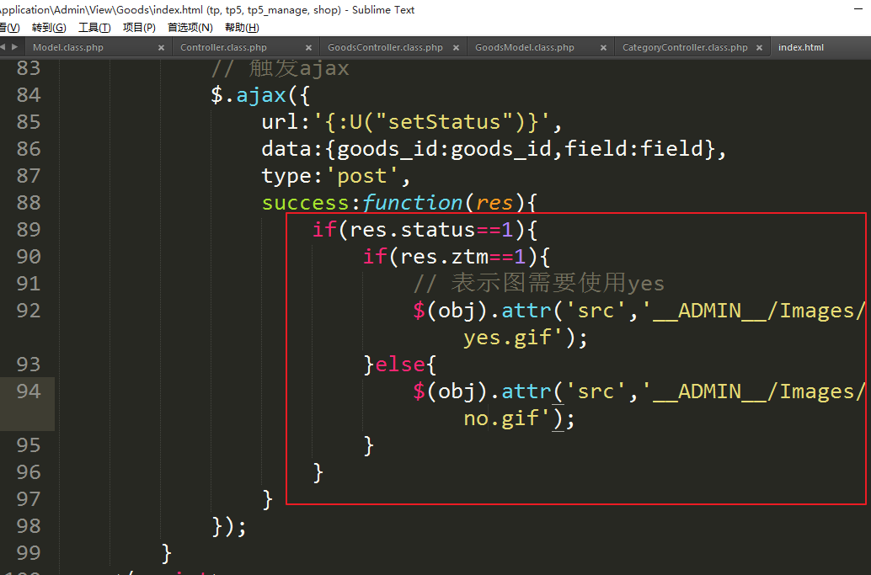Click line number 94 in the gutter
This screenshot has height=575, width=871.
(29, 391)
